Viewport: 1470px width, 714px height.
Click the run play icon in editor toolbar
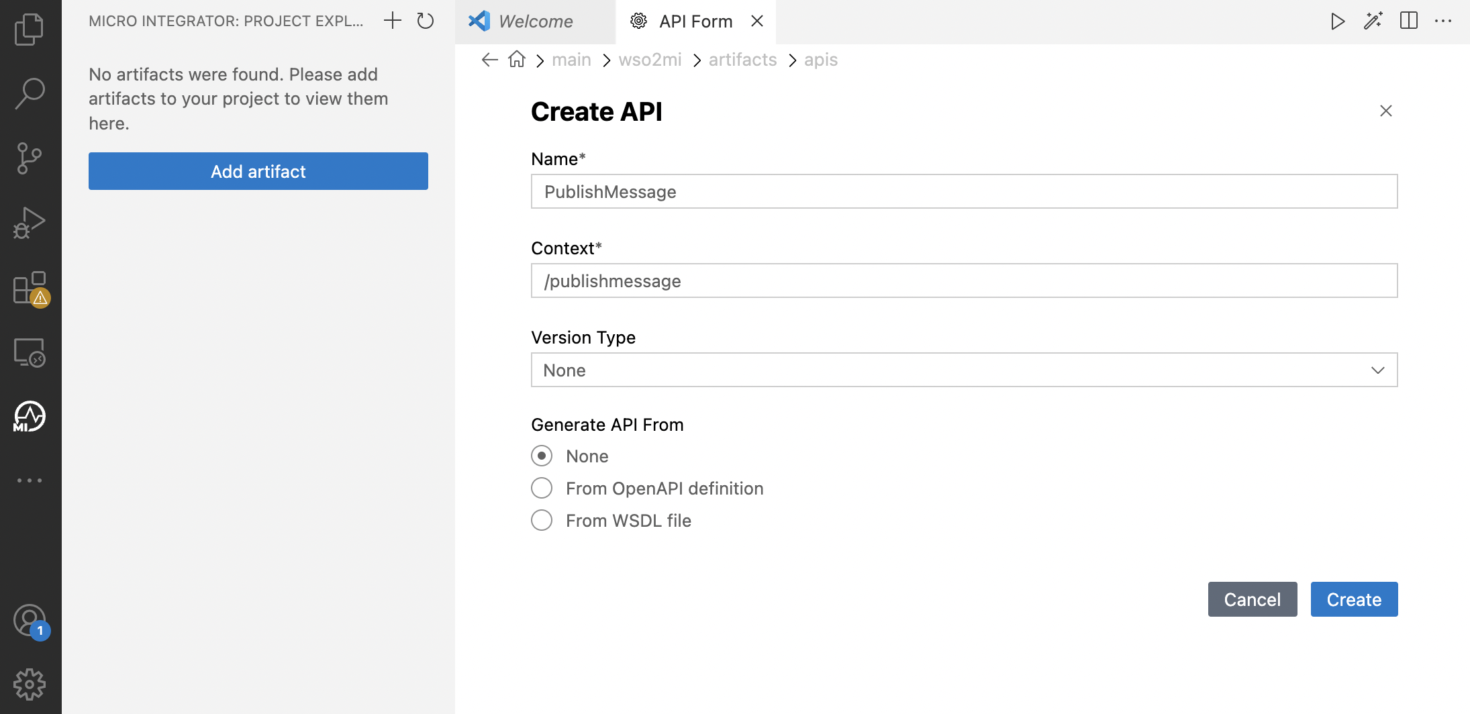(x=1337, y=21)
